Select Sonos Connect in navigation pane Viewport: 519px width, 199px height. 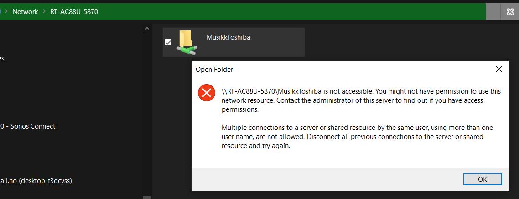32,126
